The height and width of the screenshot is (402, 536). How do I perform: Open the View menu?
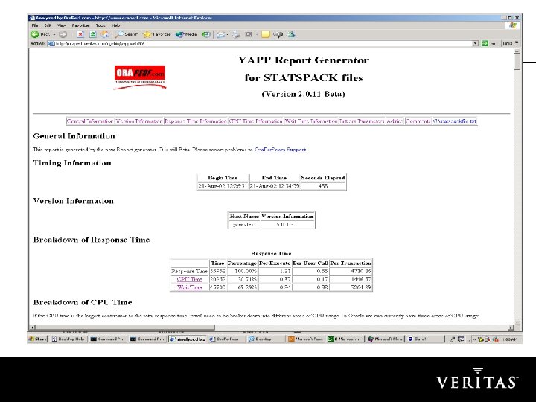click(x=62, y=25)
